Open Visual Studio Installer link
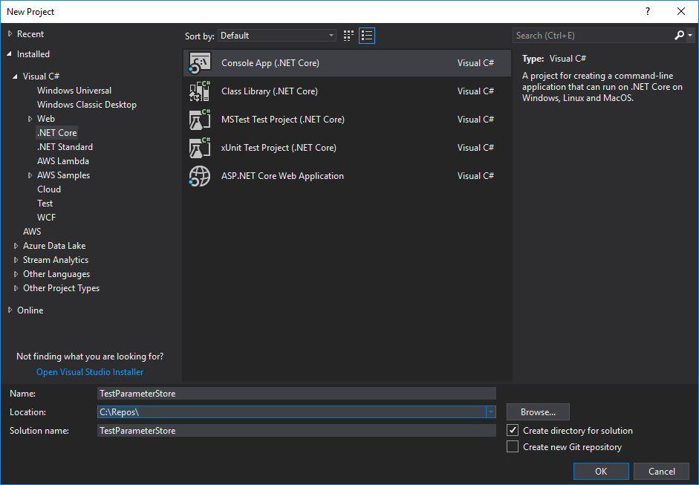Image resolution: width=699 pixels, height=485 pixels. [90, 372]
